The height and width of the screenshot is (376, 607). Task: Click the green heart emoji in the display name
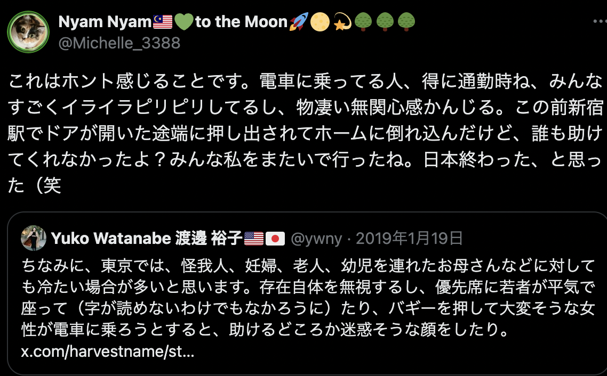[184, 21]
